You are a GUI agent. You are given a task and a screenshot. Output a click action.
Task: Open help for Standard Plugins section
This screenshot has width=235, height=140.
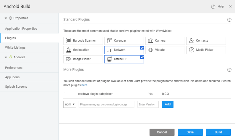(x=229, y=20)
